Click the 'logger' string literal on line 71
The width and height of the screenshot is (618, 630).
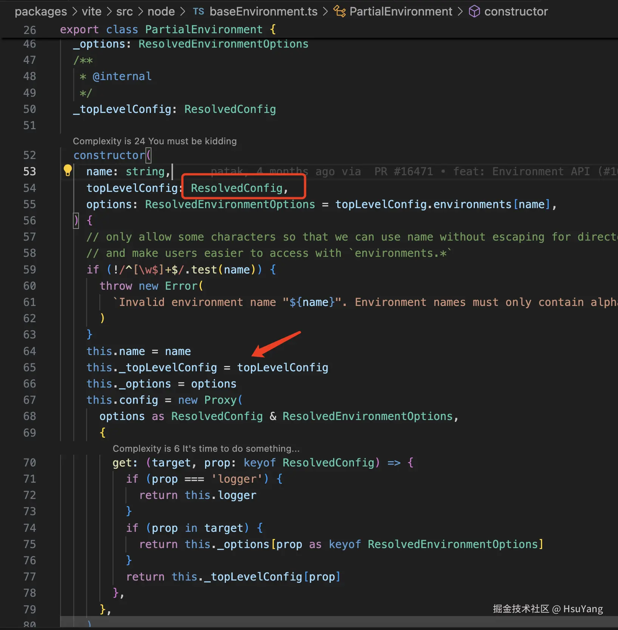tap(237, 479)
